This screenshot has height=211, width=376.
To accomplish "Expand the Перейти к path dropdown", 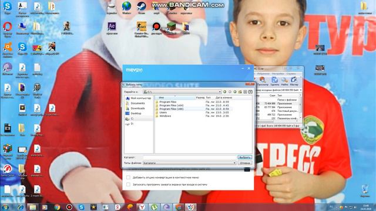I will 220,92.
